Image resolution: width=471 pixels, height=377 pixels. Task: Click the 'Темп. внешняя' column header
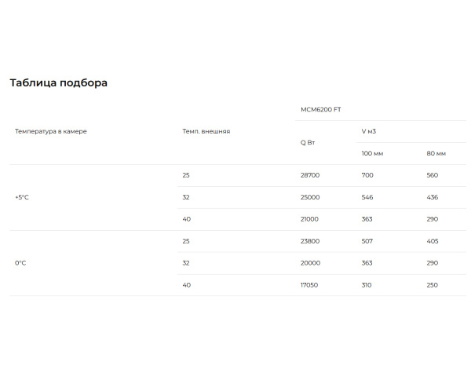tap(206, 131)
